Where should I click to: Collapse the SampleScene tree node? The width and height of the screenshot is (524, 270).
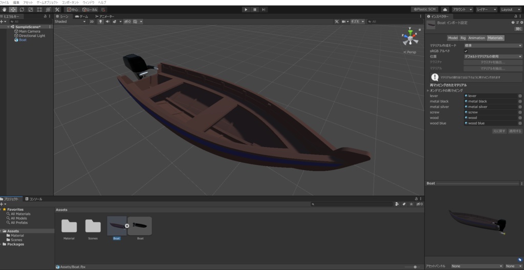point(8,27)
